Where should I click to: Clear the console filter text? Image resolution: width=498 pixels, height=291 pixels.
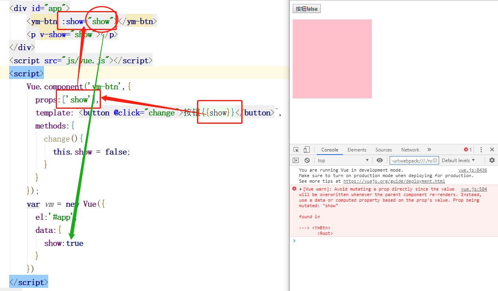435,160
